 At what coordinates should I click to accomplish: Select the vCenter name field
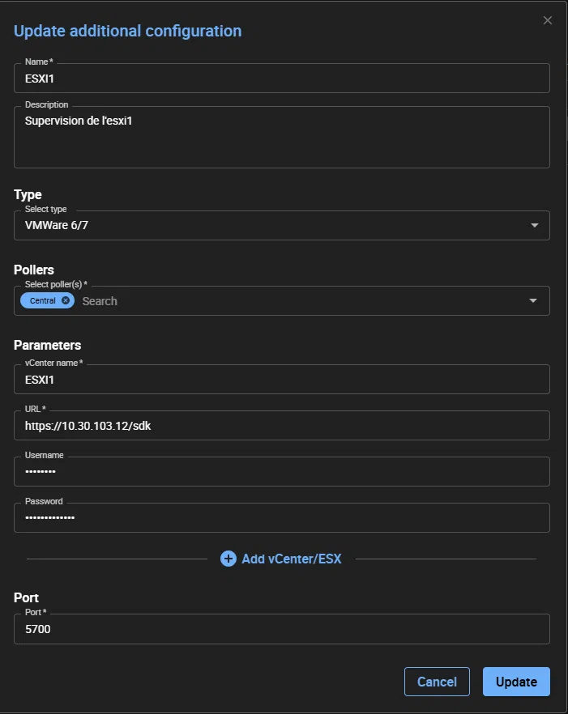[x=281, y=380]
